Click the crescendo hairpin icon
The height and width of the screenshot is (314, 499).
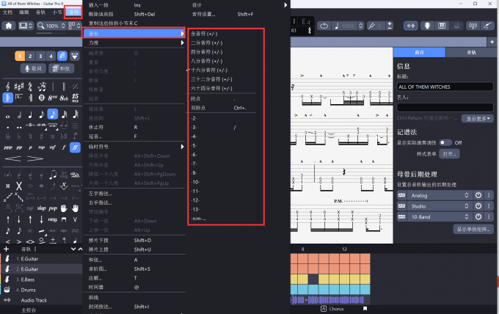[x=13, y=158]
